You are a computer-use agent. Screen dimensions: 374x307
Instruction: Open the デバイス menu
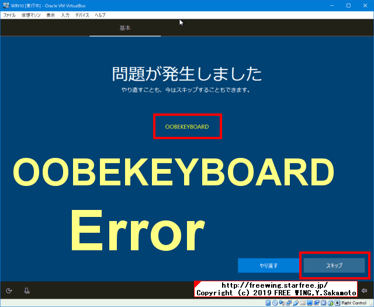pos(82,15)
